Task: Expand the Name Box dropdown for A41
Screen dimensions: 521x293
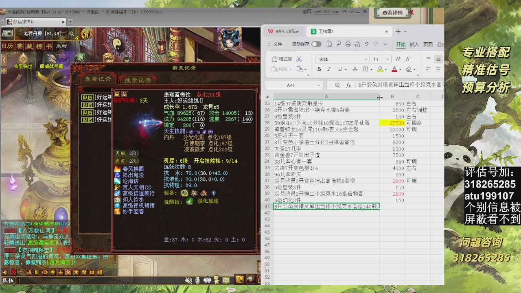Action: (319, 85)
